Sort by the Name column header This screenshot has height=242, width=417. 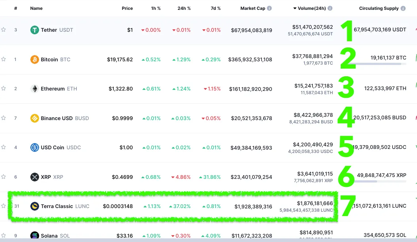pos(37,8)
